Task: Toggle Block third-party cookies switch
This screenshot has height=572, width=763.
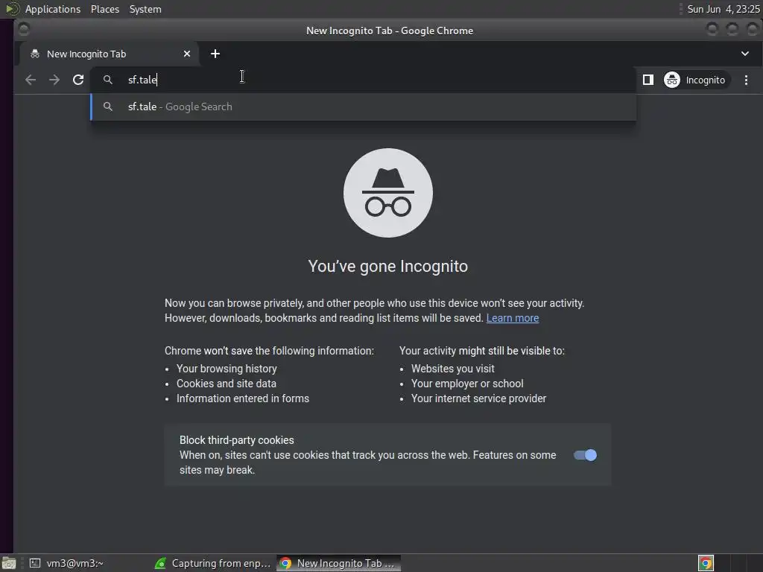Action: [x=585, y=455]
